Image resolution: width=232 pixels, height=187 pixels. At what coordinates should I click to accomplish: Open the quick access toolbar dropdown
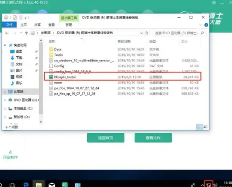25,18
